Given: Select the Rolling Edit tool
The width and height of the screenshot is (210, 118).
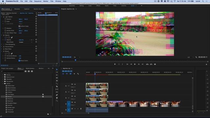Looking at the screenshot, I should [x=57, y=78].
